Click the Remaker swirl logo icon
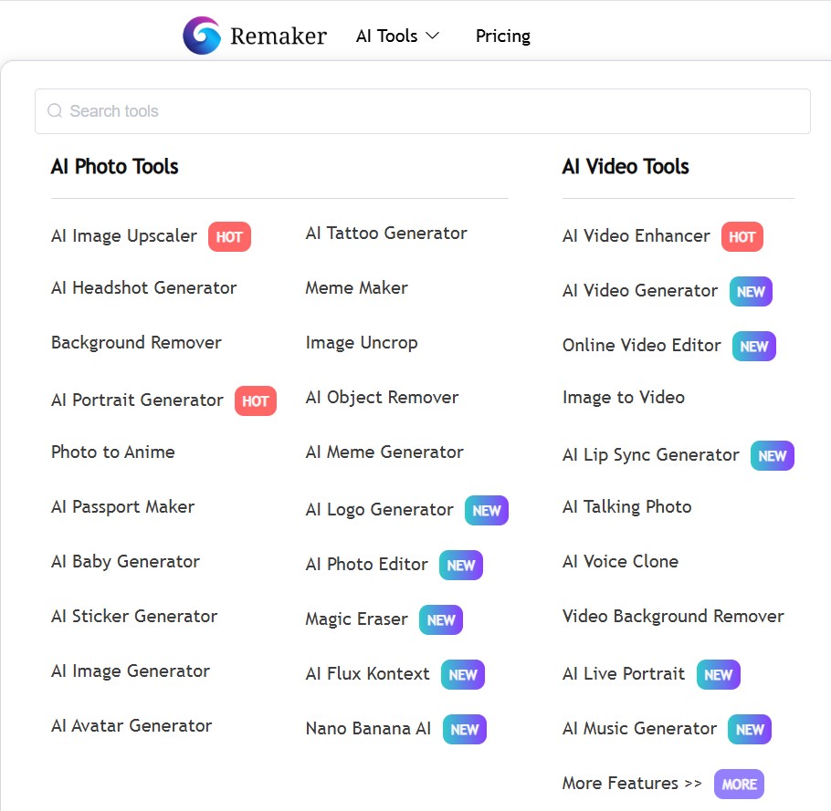This screenshot has width=831, height=811. coord(202,36)
